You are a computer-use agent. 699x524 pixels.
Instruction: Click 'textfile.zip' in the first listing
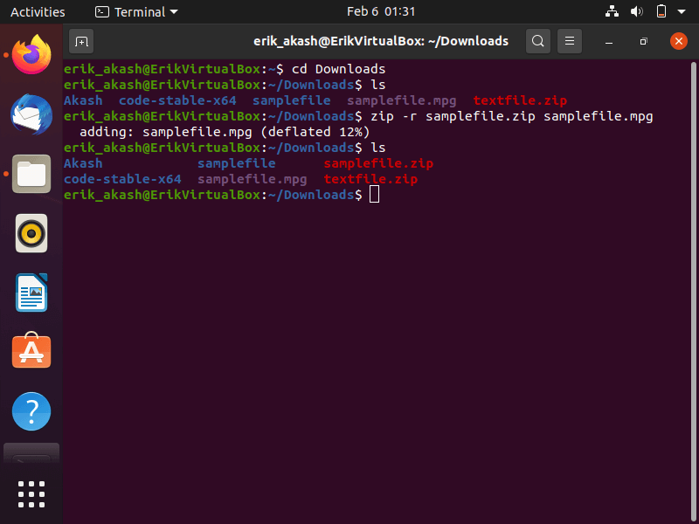coord(520,100)
